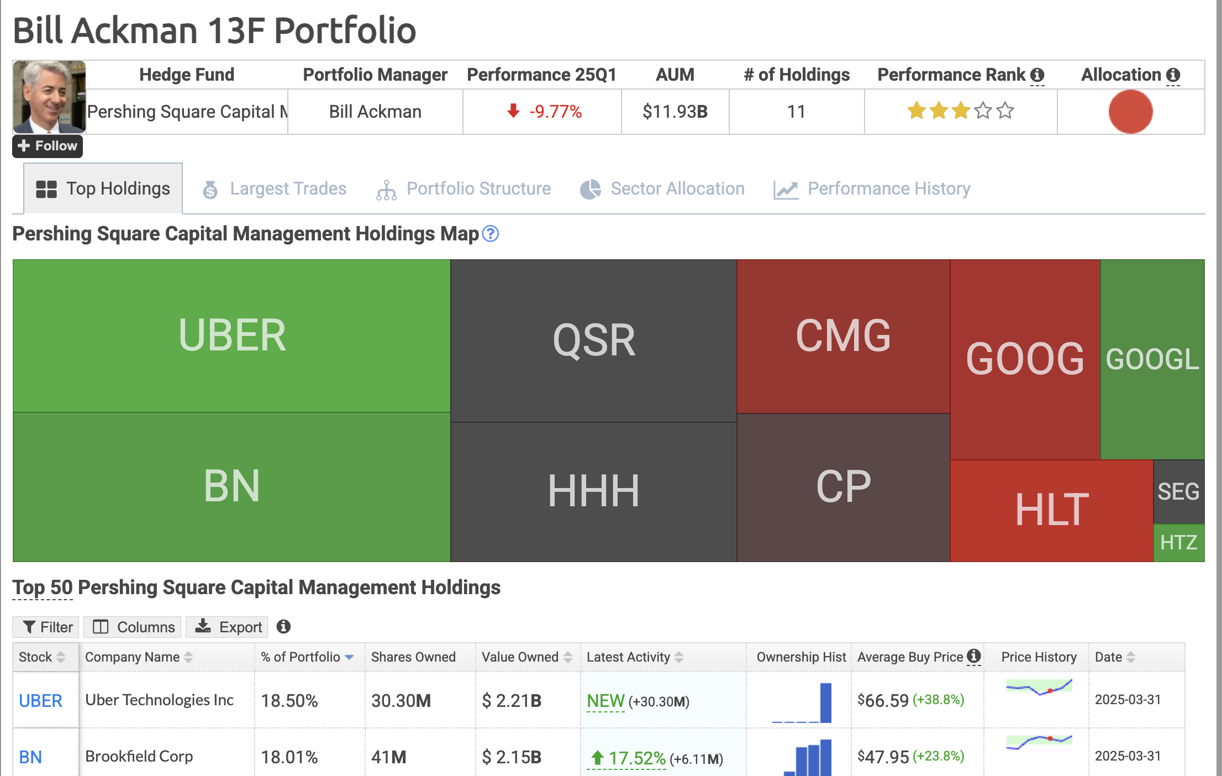Click the Holdings Map help question icon
This screenshot has height=776, width=1222.
(491, 234)
